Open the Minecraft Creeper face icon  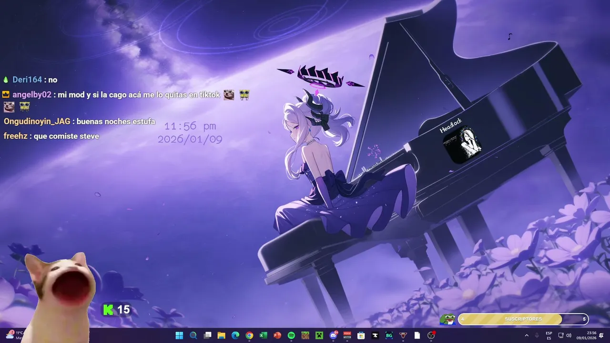coord(319,335)
